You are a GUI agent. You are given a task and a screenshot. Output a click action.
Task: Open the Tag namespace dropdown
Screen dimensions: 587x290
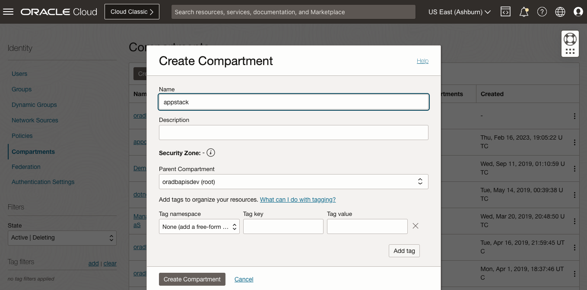[199, 227]
